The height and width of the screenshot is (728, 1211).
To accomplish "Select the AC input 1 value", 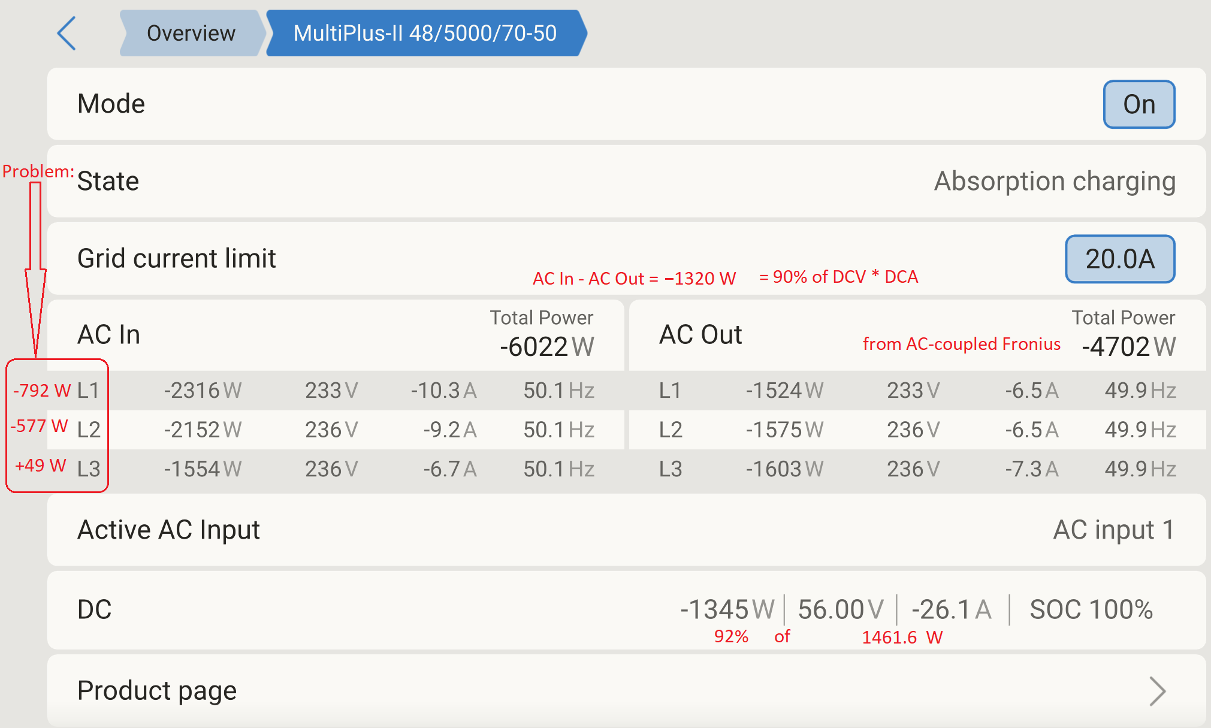I will (1114, 530).
